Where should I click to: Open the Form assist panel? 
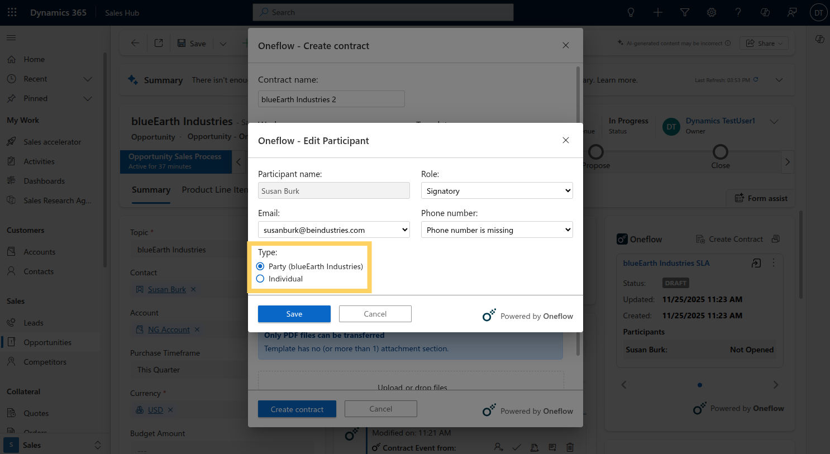761,198
